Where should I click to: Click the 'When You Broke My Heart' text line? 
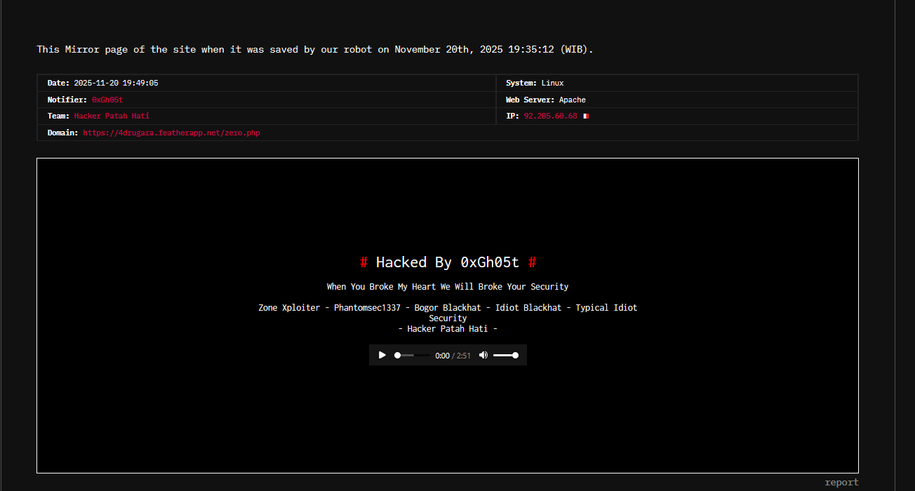click(448, 287)
